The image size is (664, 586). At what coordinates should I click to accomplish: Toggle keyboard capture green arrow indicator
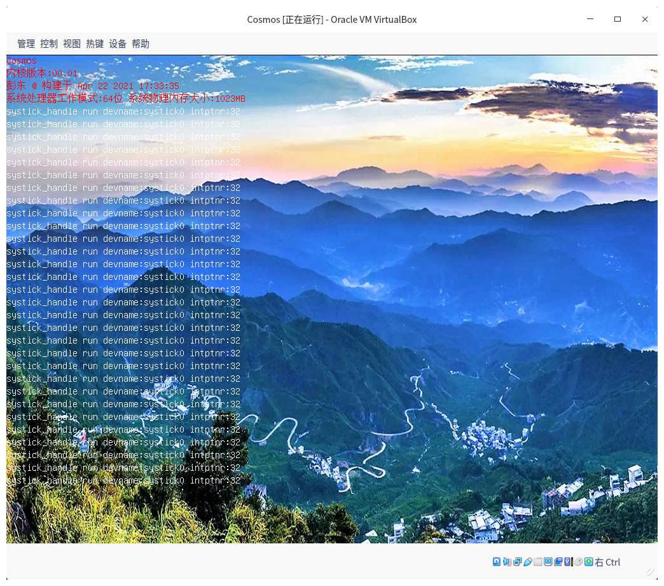tap(588, 562)
